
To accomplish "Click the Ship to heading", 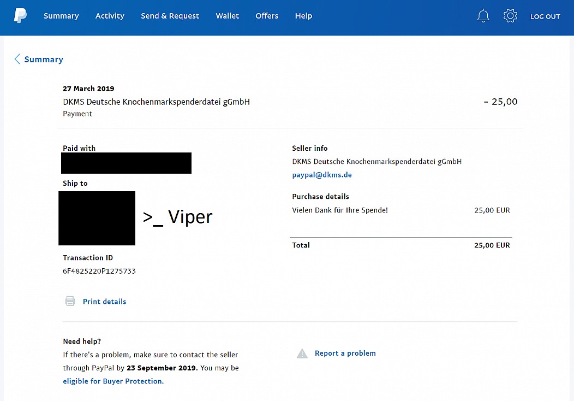I will 75,183.
